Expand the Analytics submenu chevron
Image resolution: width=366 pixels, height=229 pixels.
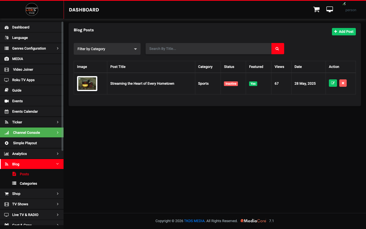(x=58, y=154)
